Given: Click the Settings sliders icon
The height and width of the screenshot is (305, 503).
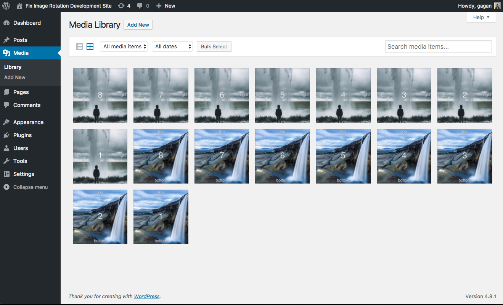Looking at the screenshot, I should [6, 174].
